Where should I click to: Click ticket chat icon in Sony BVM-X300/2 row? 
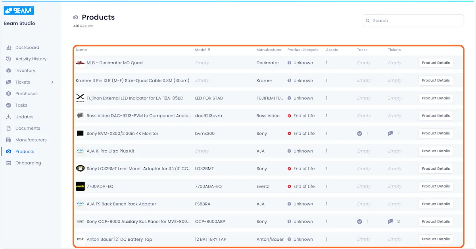click(x=390, y=134)
